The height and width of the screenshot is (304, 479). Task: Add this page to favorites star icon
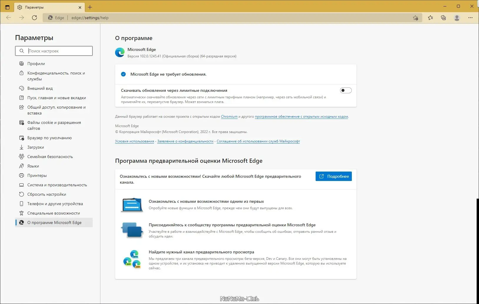(415, 18)
